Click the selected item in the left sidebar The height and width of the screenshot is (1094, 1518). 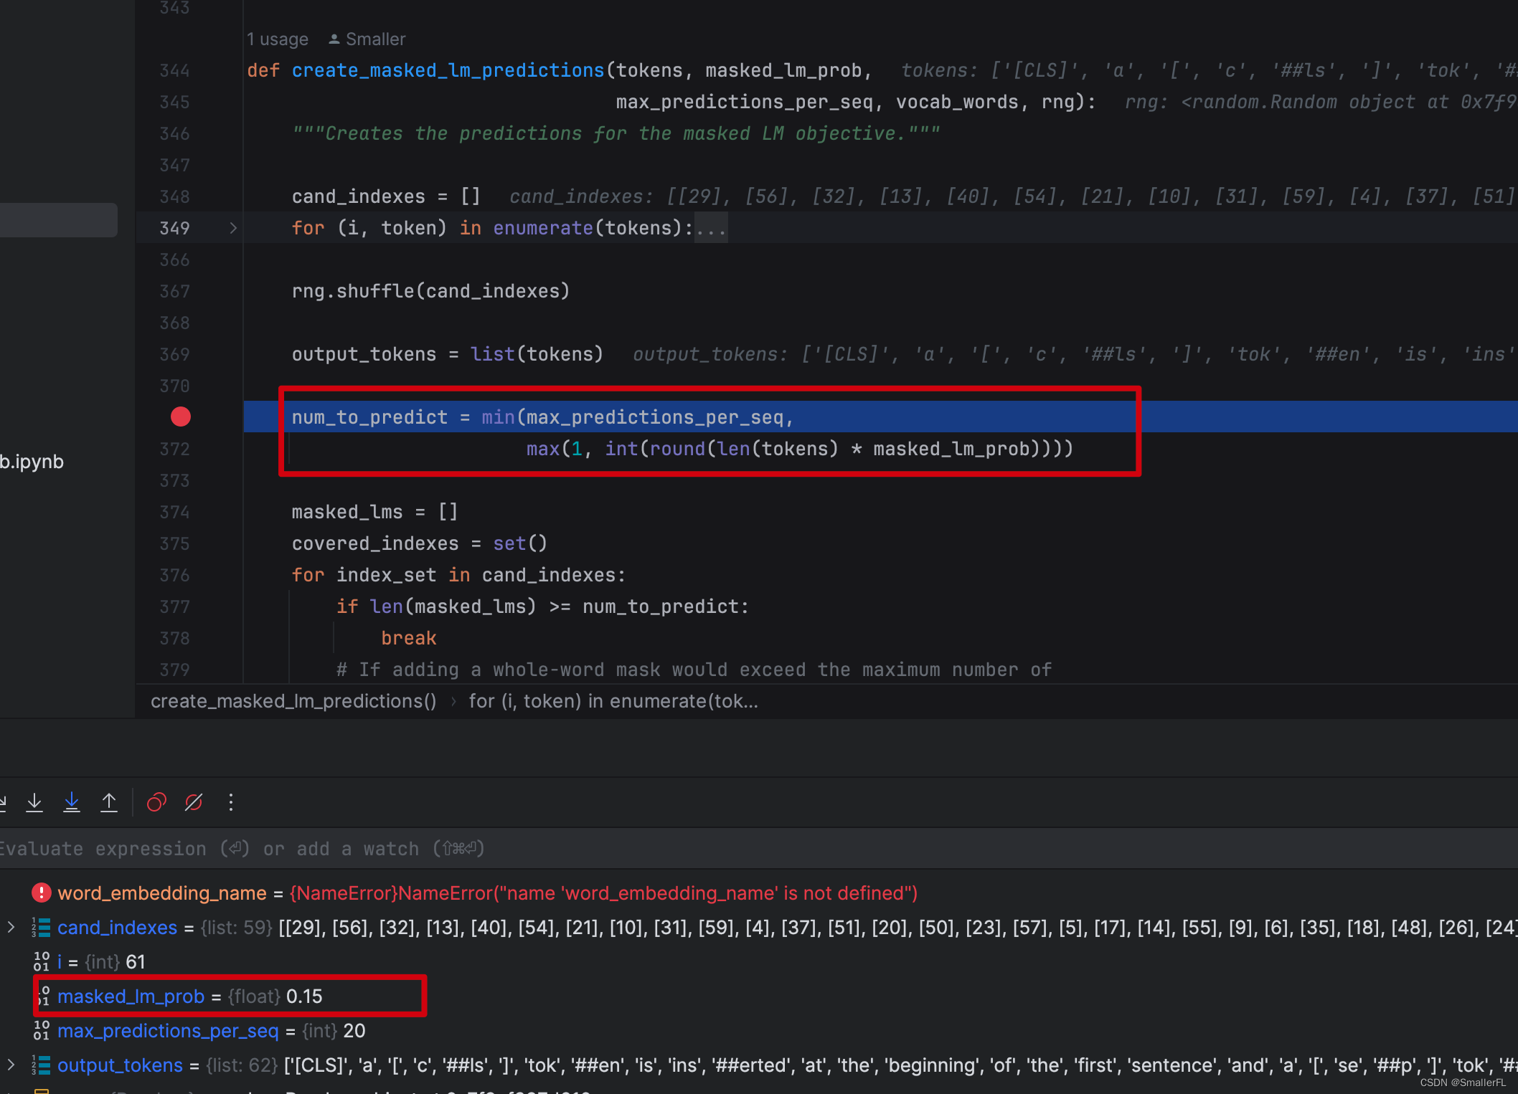59,220
